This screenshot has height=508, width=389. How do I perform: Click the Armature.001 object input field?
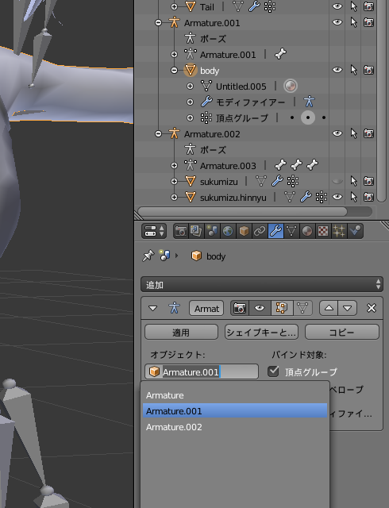(x=202, y=371)
